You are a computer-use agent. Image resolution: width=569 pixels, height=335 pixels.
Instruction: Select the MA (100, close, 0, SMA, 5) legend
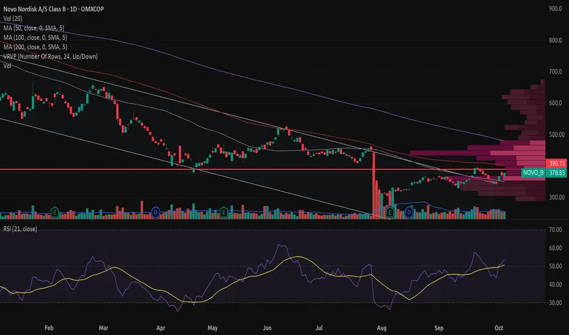pos(35,37)
